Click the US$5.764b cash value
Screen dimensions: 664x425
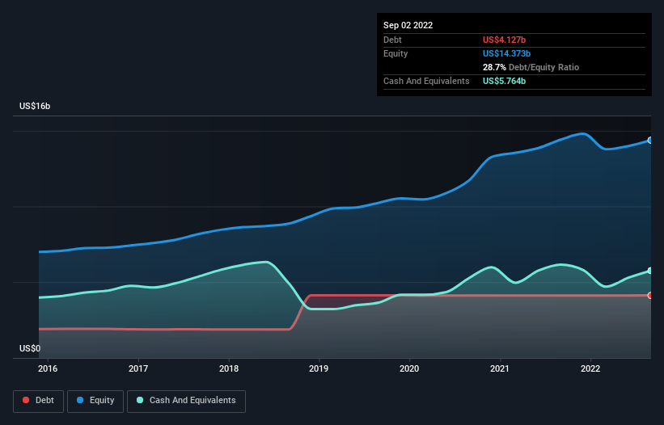click(504, 81)
